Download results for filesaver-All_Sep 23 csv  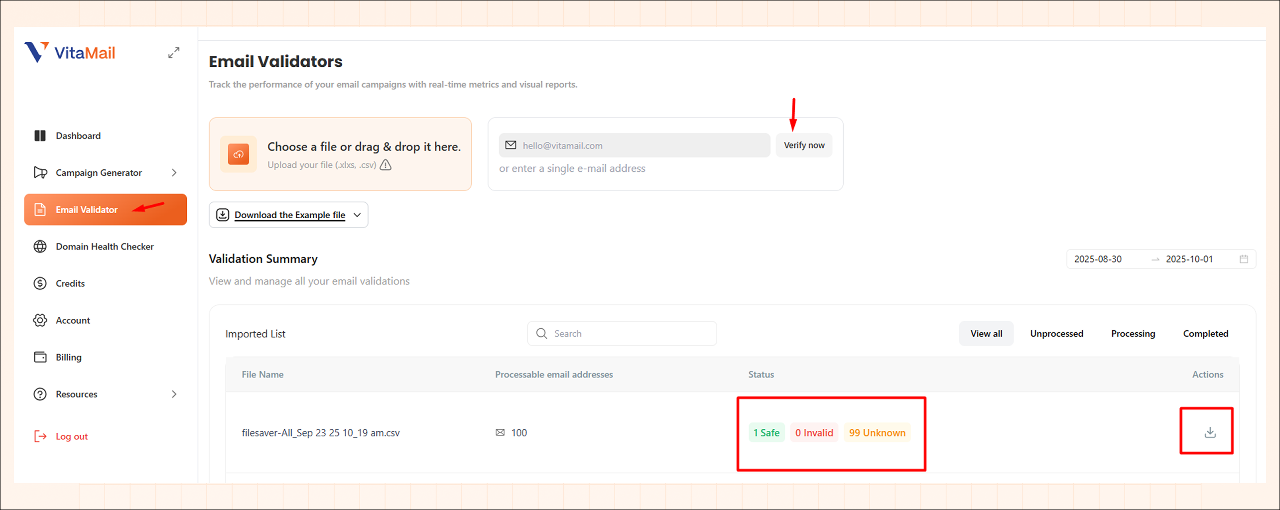[x=1210, y=432]
